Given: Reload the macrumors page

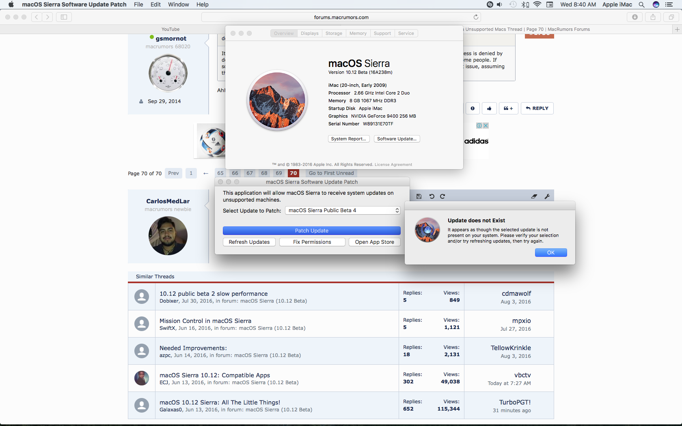Looking at the screenshot, I should (476, 17).
